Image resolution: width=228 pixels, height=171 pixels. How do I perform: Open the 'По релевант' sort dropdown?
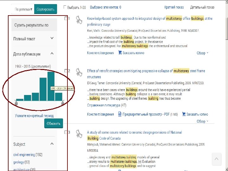tap(23, 9)
